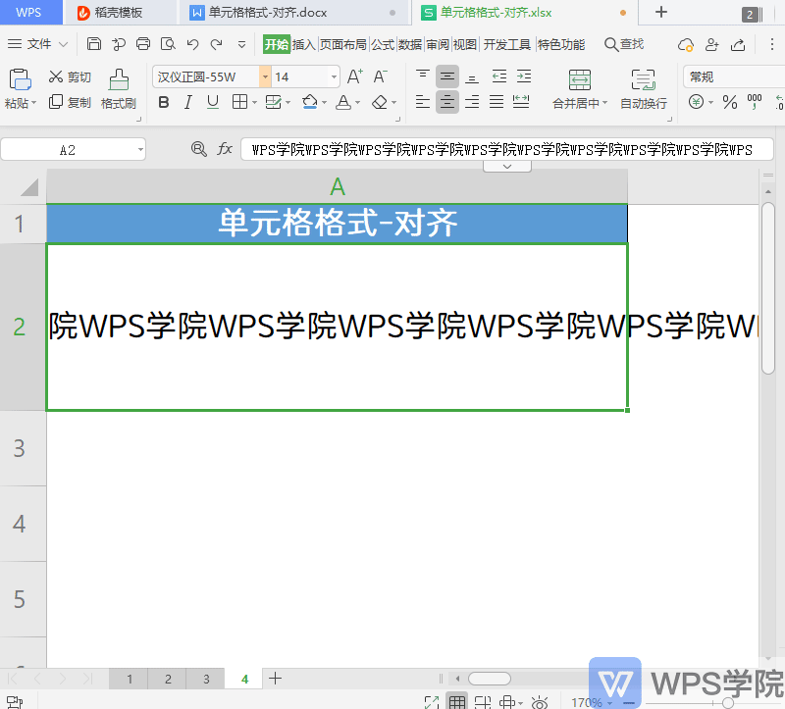Open the font size dropdown
Viewport: 785px width, 709px height.
(334, 77)
